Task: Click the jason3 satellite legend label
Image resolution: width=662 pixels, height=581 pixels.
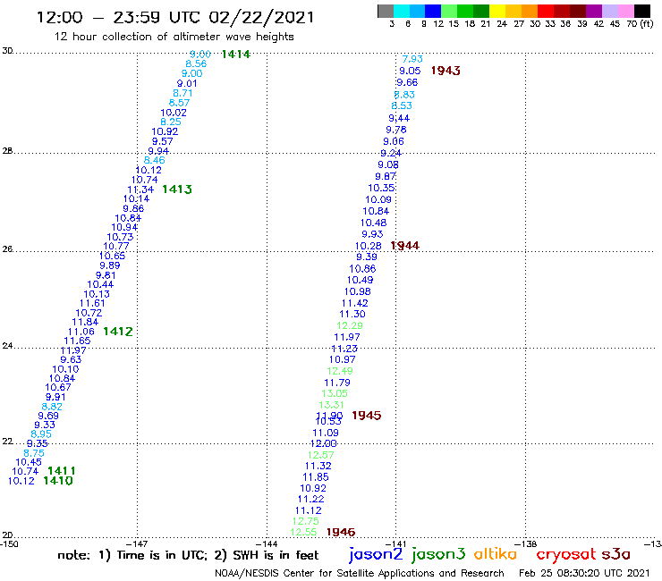Action: coord(438,555)
